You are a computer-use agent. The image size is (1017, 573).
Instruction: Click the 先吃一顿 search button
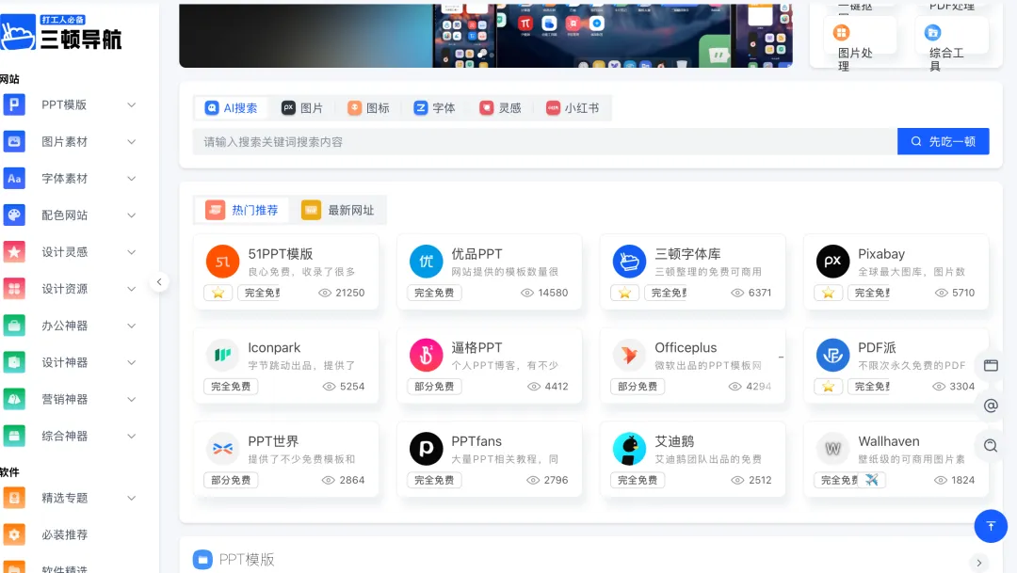click(x=943, y=141)
